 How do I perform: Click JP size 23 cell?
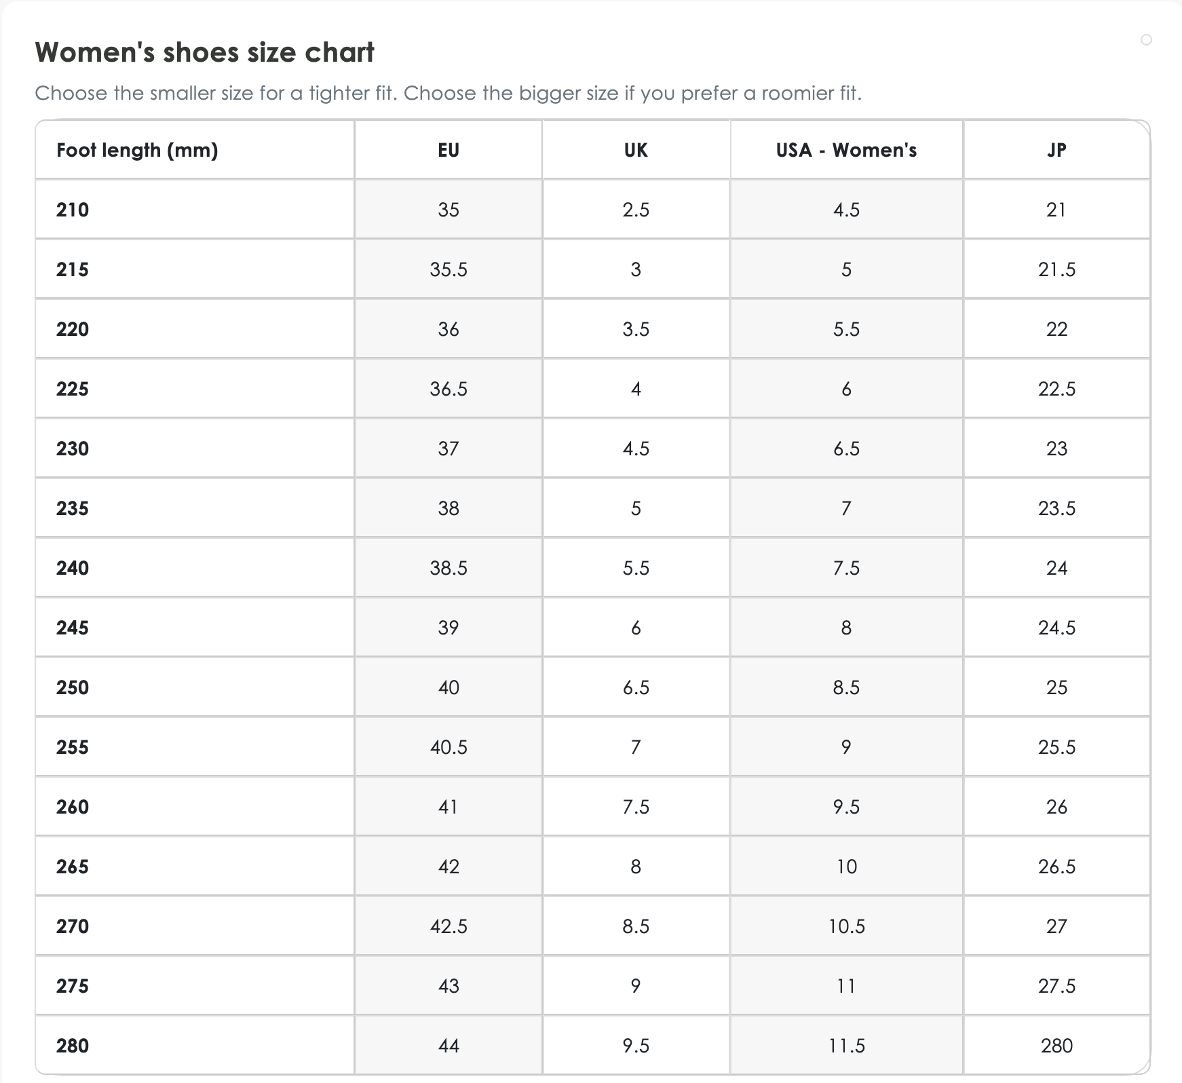[1056, 449]
